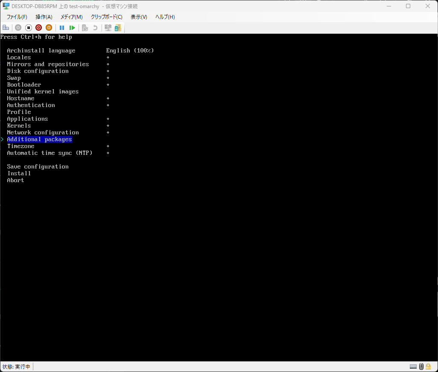The width and height of the screenshot is (438, 372).
Task: Select Mirrors and repositories entry
Action: [48, 64]
